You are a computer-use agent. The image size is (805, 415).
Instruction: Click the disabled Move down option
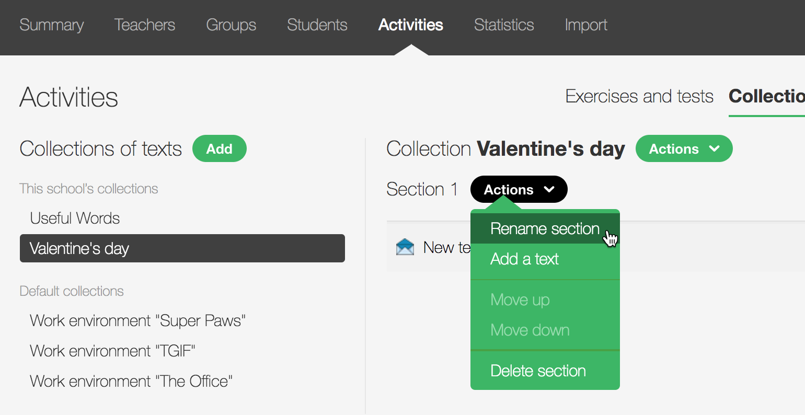(x=530, y=330)
